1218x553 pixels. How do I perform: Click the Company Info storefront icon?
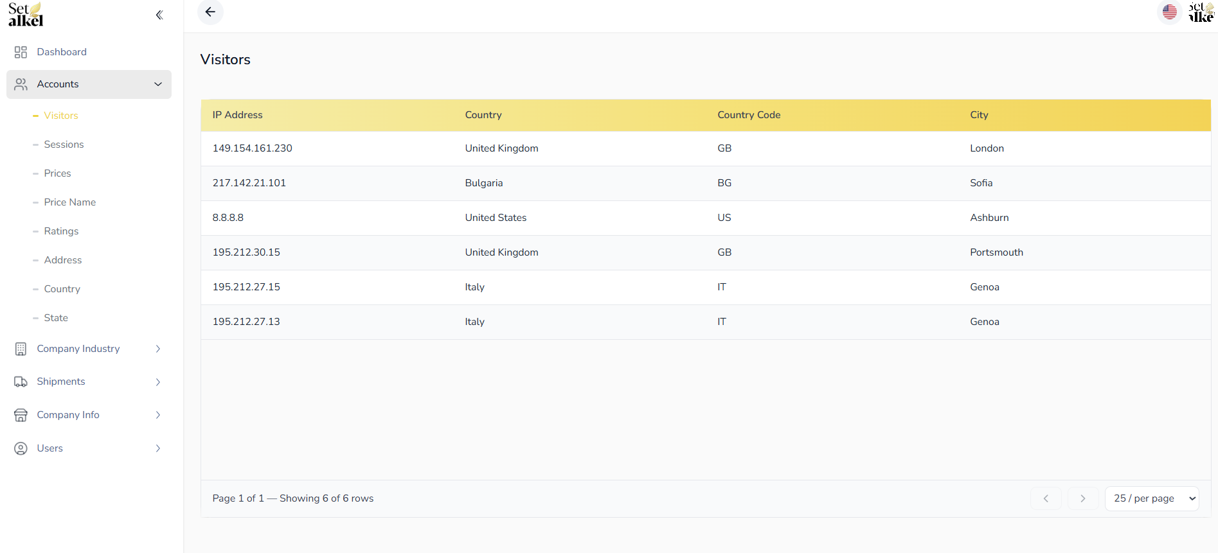point(21,416)
